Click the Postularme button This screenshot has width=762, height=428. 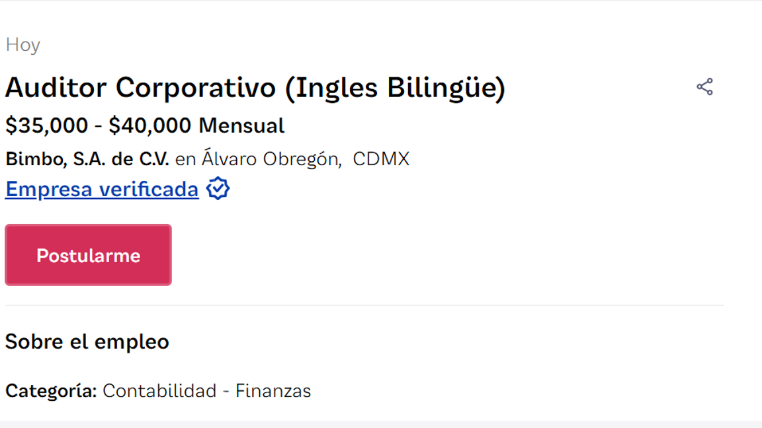pyautogui.click(x=87, y=255)
